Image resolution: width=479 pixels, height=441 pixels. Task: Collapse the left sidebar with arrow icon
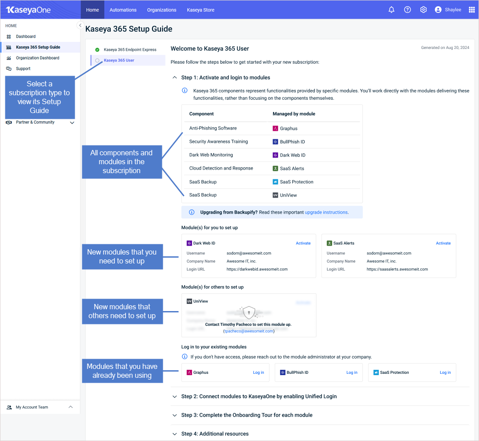pyautogui.click(x=80, y=25)
